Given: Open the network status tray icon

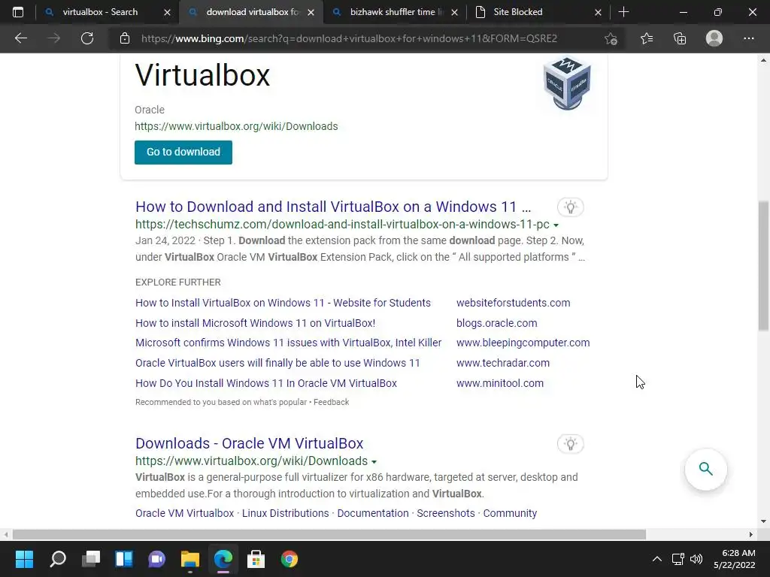Looking at the screenshot, I should (678, 559).
